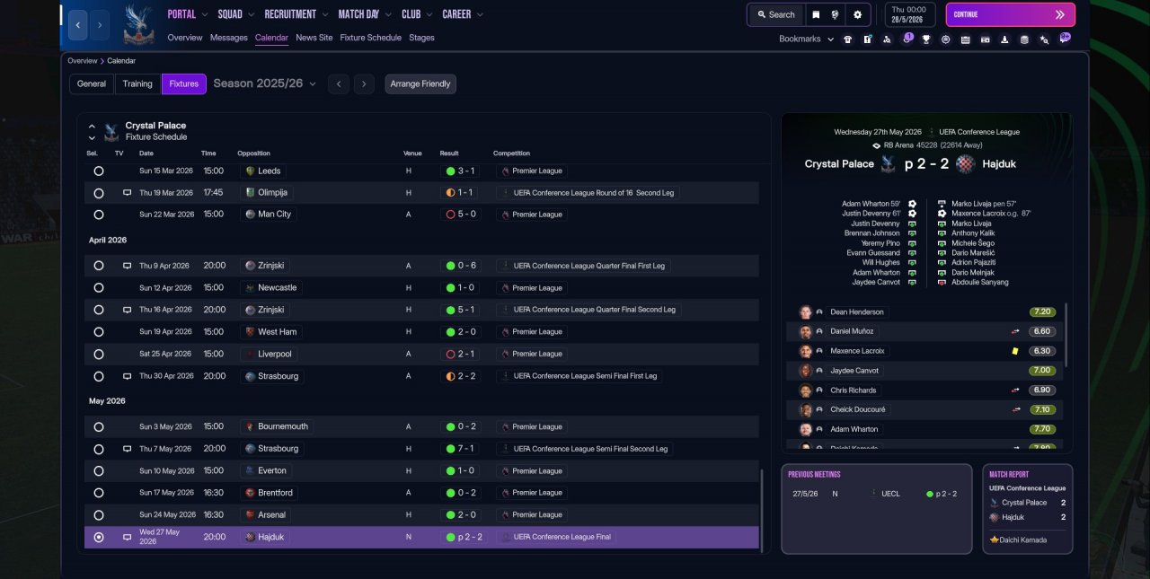Click the fixture list vertical scrollbar

point(762,509)
